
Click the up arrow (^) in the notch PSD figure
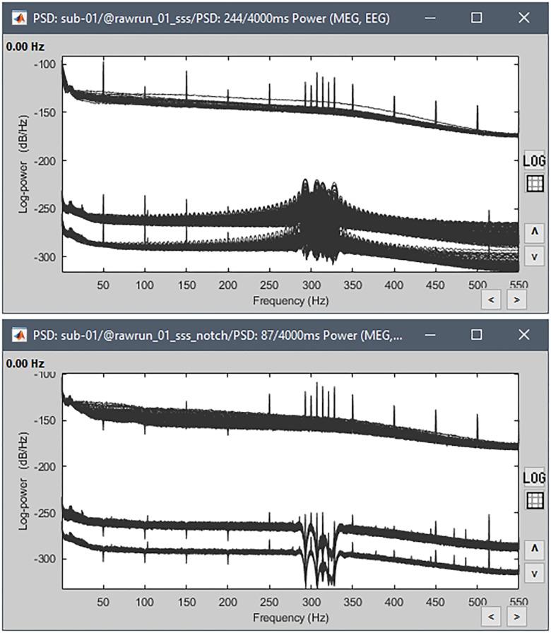535,548
